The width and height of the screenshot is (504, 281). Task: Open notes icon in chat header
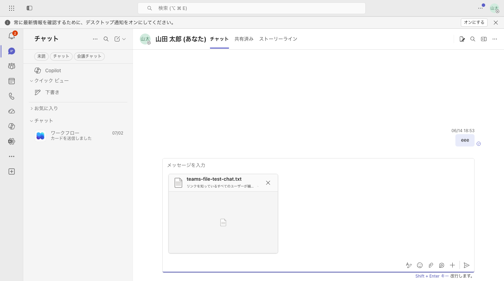point(462,39)
